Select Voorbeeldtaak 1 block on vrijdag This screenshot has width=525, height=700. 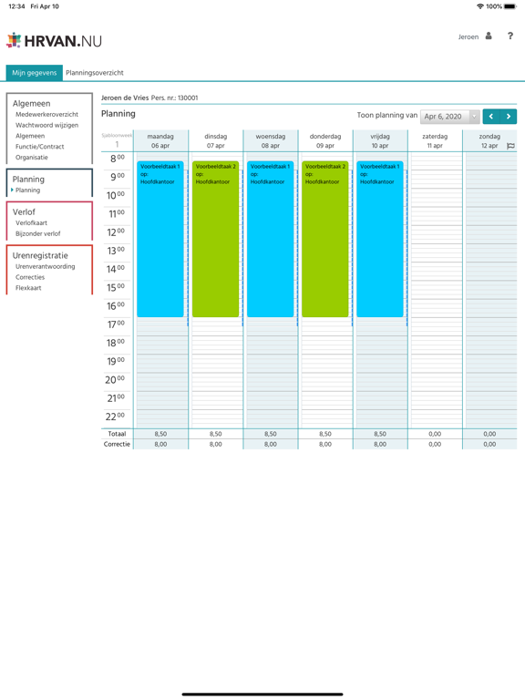[x=380, y=240]
